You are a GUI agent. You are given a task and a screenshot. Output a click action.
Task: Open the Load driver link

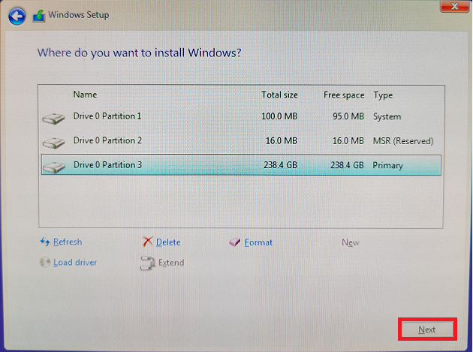click(x=75, y=263)
